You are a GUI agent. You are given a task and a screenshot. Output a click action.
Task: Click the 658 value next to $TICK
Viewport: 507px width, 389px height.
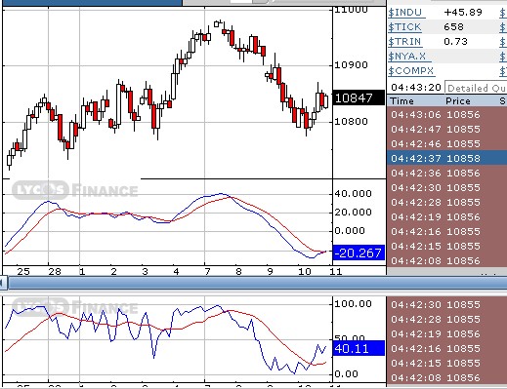pos(453,27)
